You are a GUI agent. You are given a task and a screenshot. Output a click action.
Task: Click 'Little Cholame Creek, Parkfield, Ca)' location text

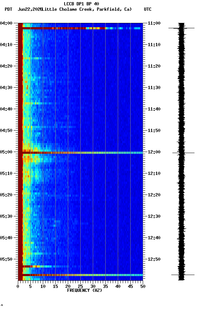(87, 9)
